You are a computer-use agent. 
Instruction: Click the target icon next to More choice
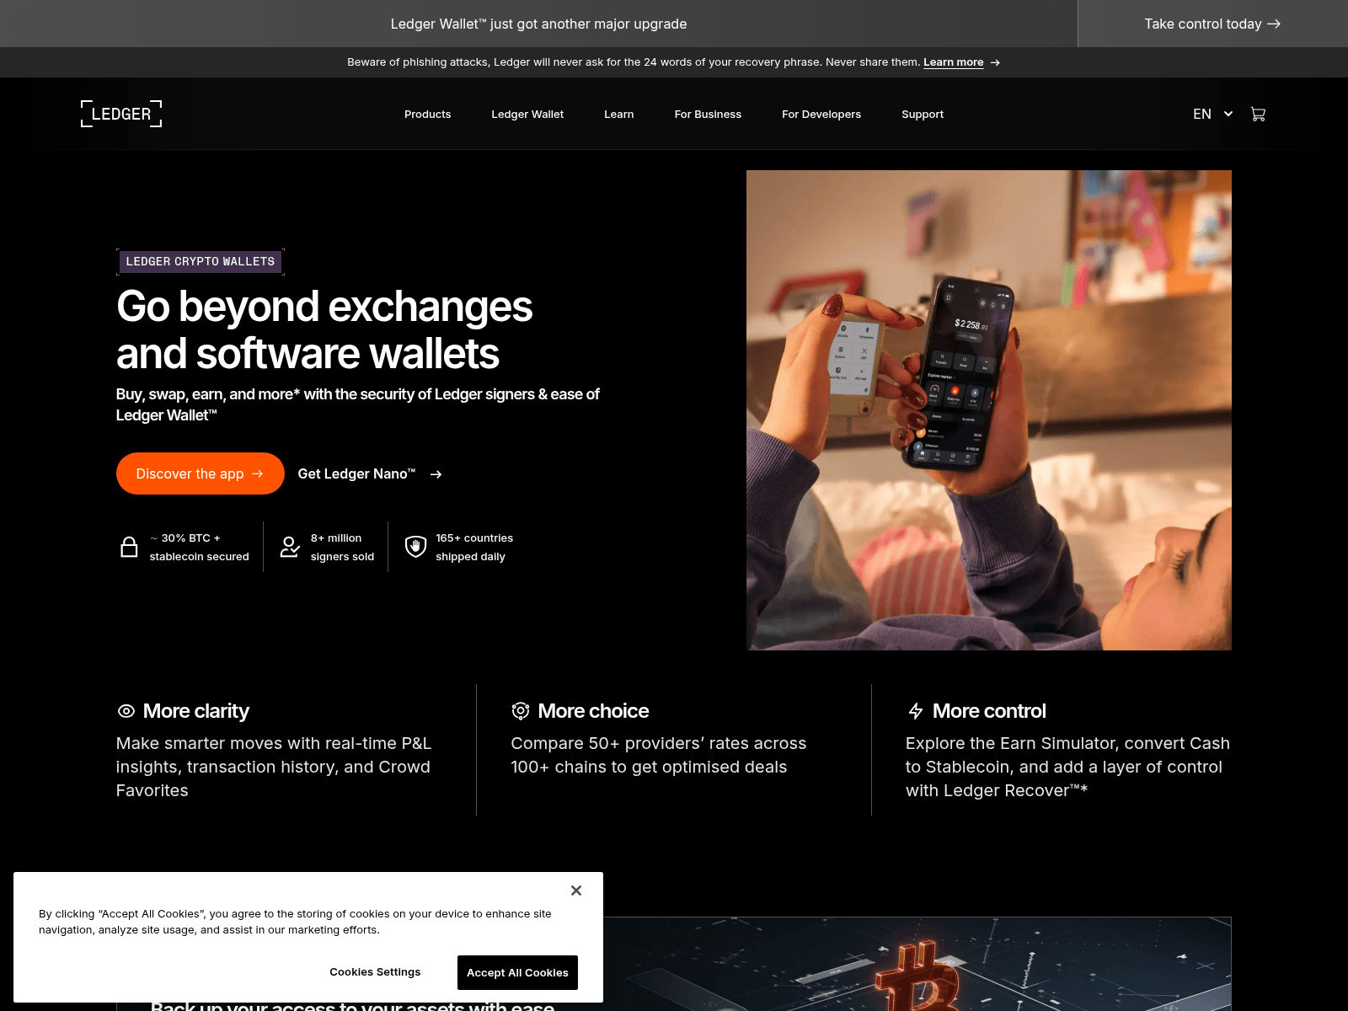click(x=521, y=711)
